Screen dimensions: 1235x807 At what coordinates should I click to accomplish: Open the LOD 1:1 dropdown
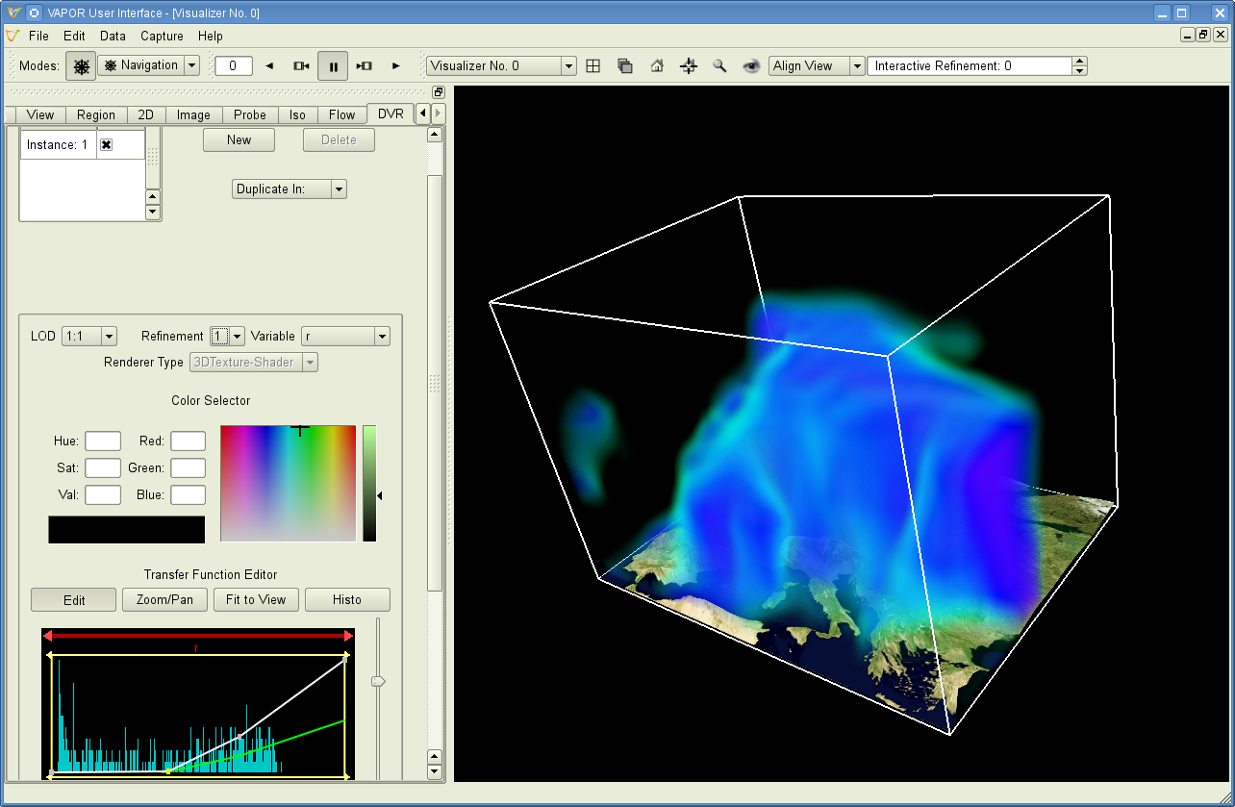(88, 336)
